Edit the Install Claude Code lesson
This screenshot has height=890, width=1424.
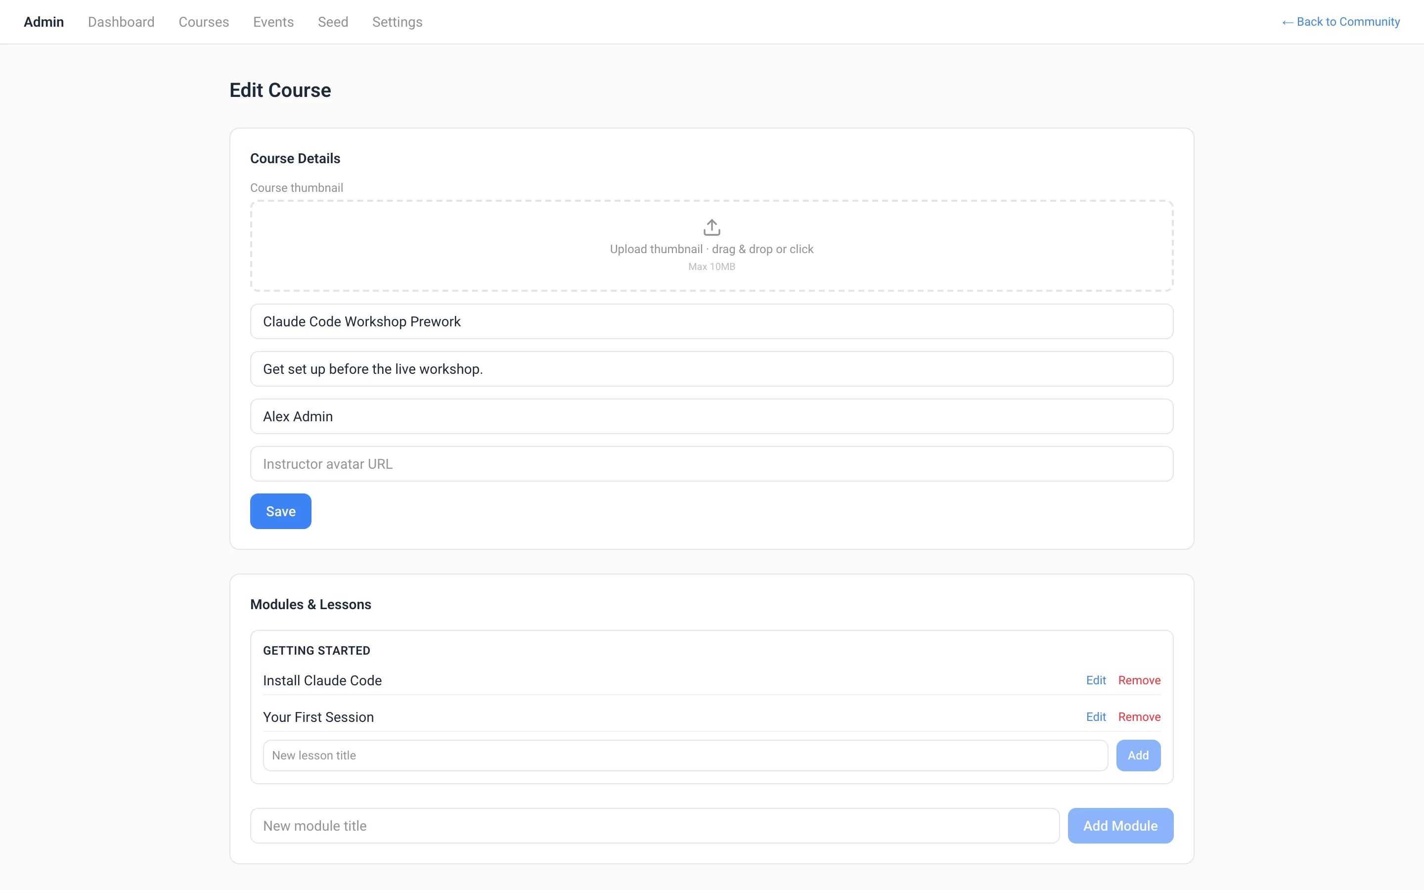click(x=1096, y=680)
